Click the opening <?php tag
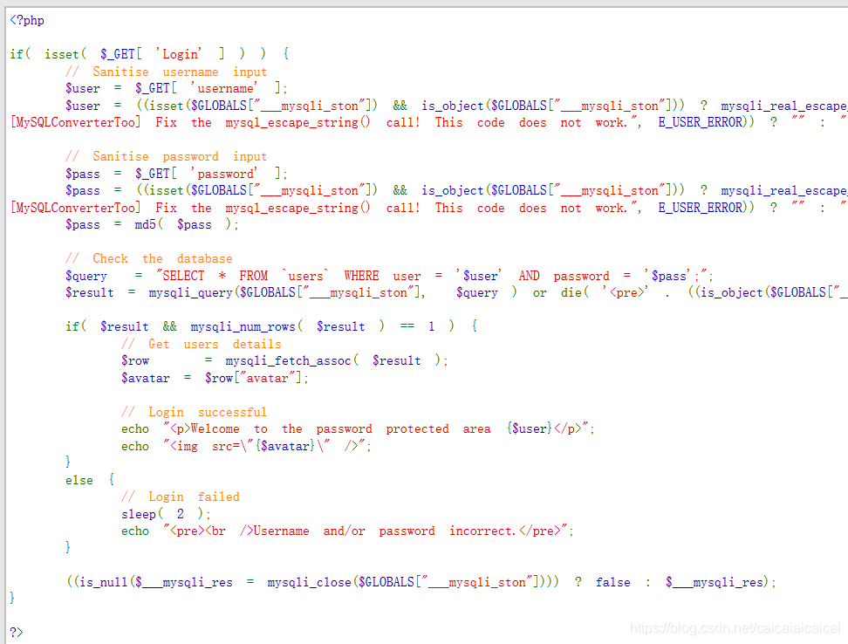 pyautogui.click(x=27, y=21)
